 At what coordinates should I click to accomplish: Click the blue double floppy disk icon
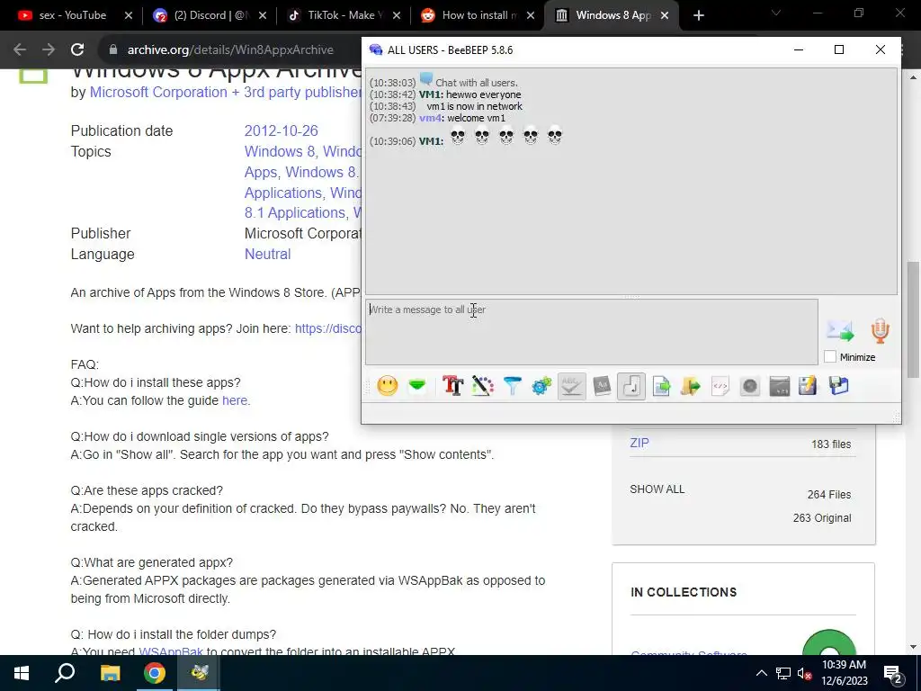click(x=839, y=386)
